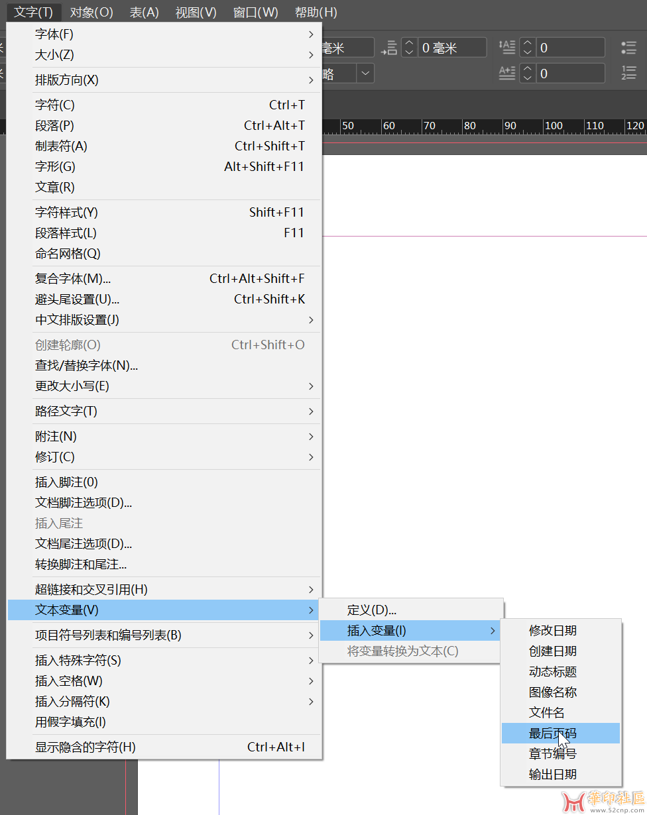647x815 pixels.
Task: Choose 查找/替换字体(N)... entry
Action: click(164, 366)
